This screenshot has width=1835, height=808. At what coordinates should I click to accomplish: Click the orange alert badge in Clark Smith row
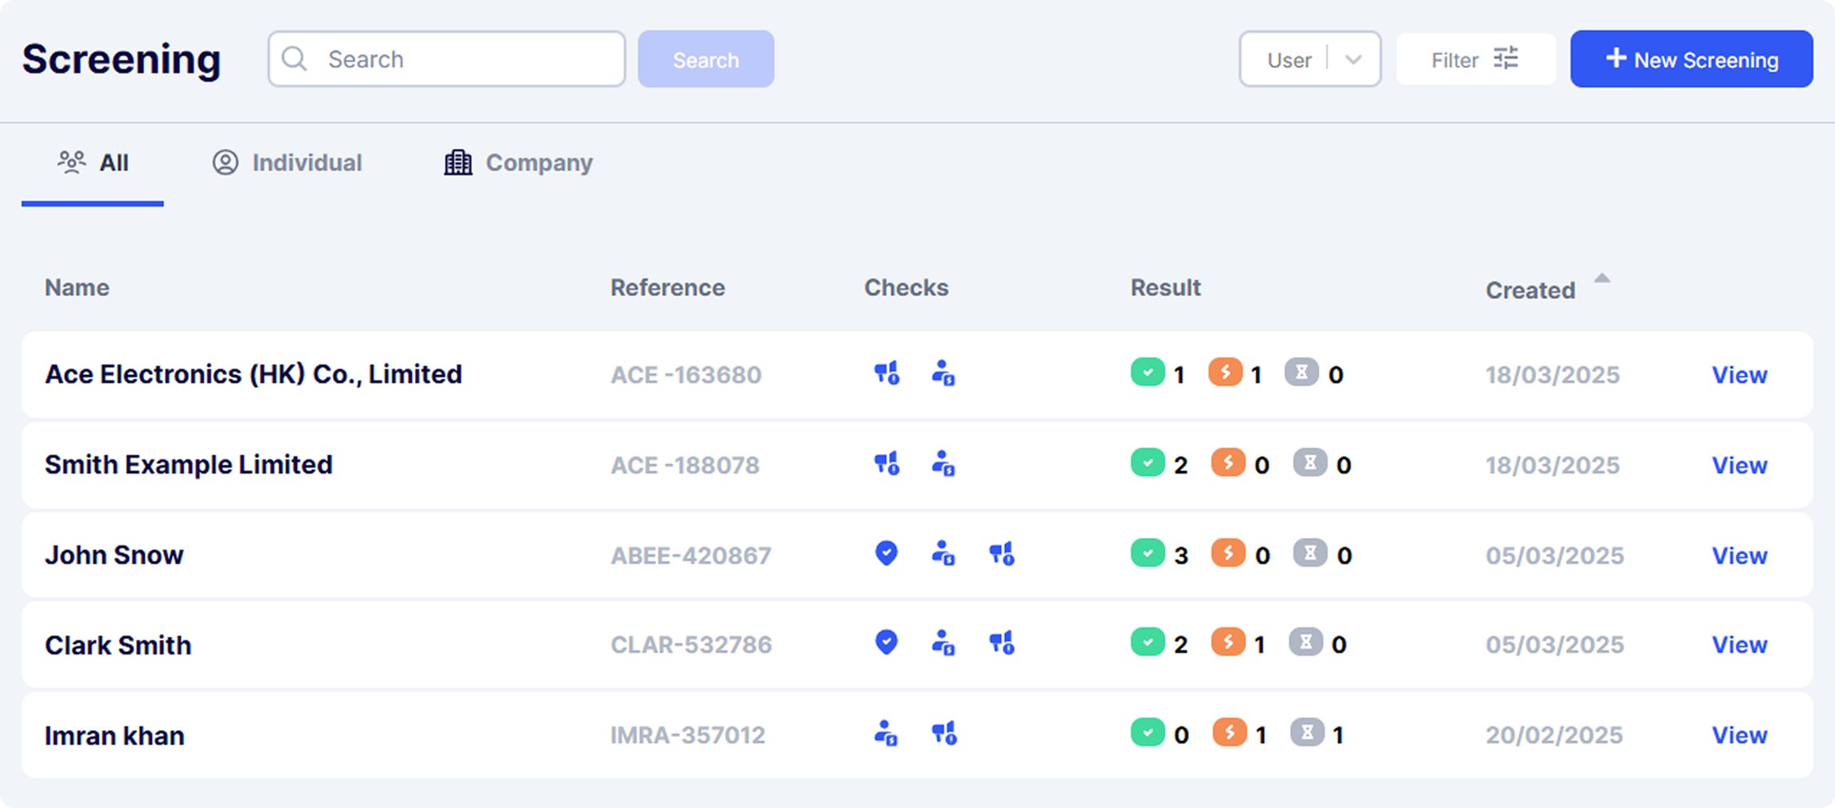(1228, 642)
